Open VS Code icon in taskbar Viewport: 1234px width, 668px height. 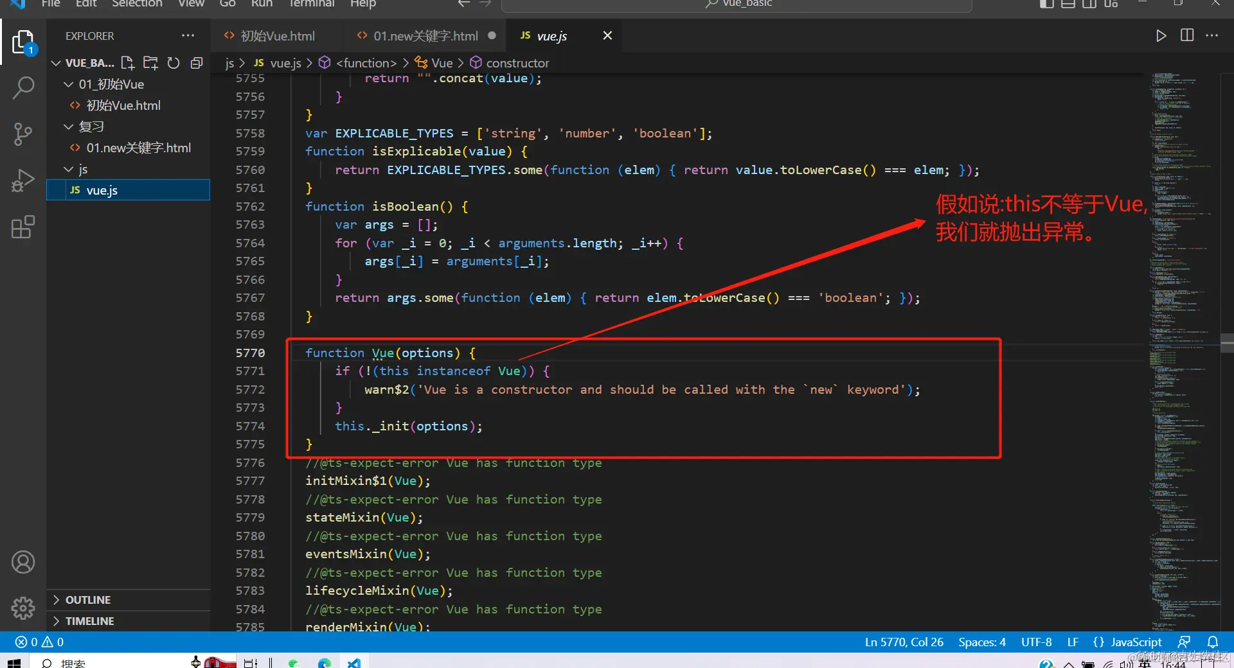coord(354,663)
